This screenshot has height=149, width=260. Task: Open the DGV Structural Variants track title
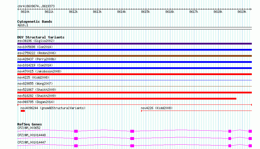pyautogui.click(x=41, y=37)
